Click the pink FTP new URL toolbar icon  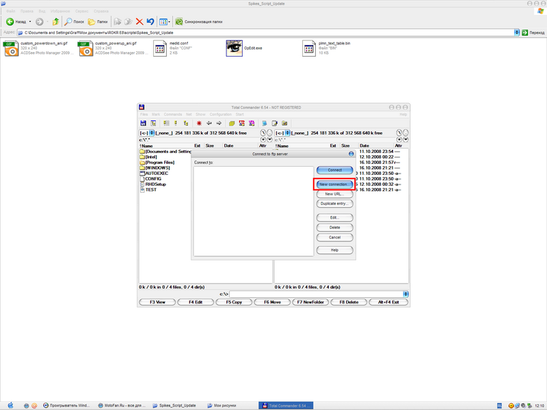pyautogui.click(x=252, y=123)
